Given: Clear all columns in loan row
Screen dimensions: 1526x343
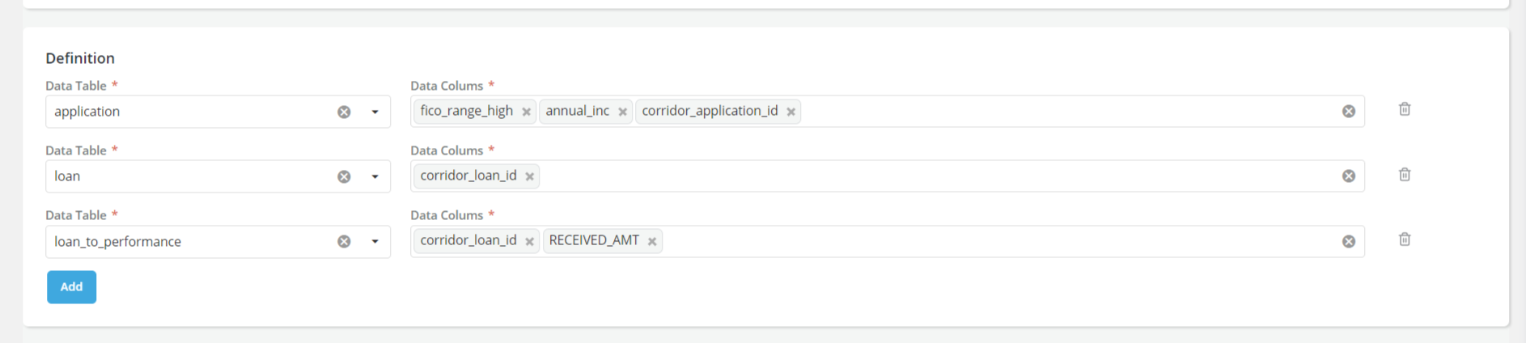Looking at the screenshot, I should [x=1348, y=176].
